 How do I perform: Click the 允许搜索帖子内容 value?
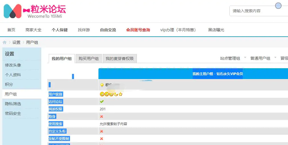(x=113, y=124)
